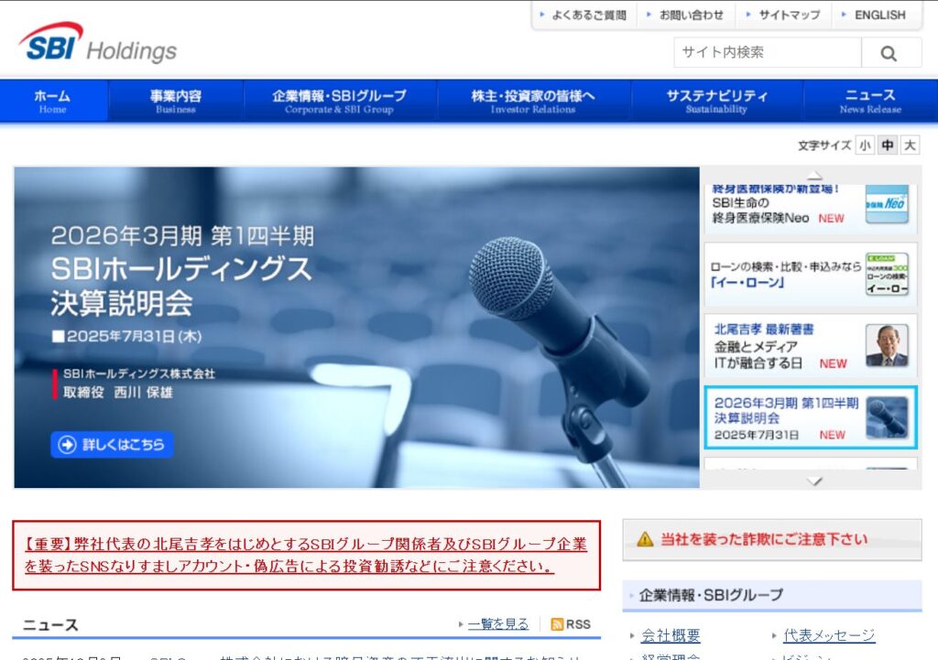
Task: View all news via 一覧を見る link
Action: tap(497, 624)
